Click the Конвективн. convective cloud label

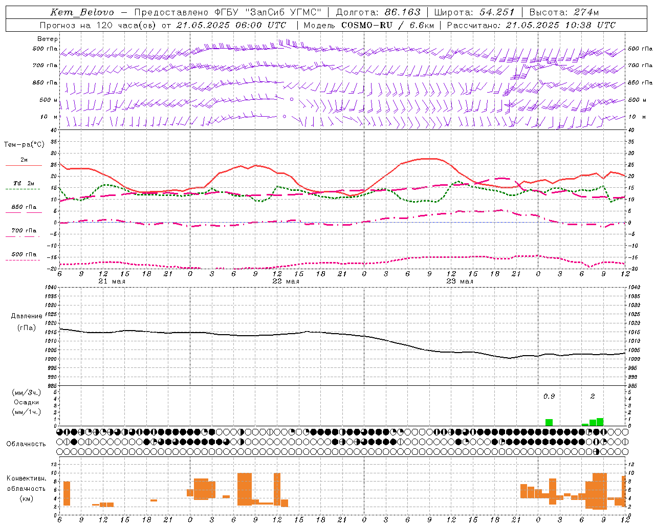coord(26,478)
